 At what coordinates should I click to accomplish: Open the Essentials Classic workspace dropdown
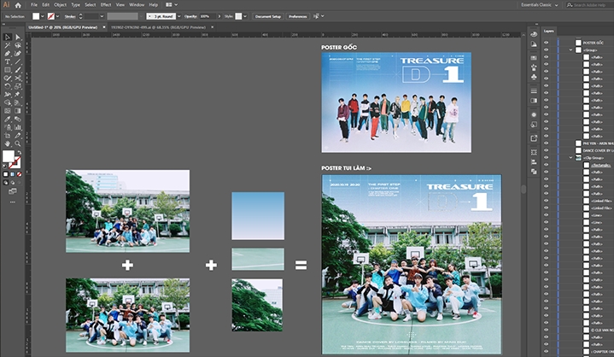click(x=540, y=5)
